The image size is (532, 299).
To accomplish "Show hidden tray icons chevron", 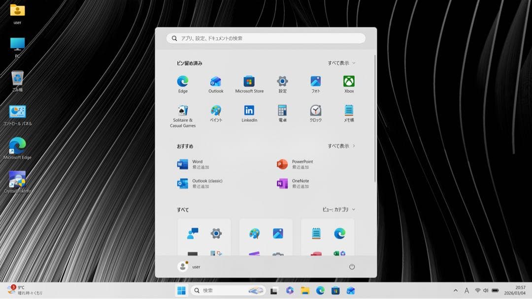I will pyautogui.click(x=456, y=291).
